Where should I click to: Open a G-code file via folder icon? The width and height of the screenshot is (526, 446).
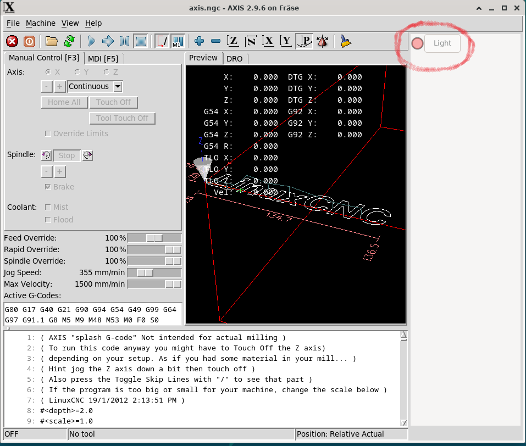pyautogui.click(x=52, y=41)
